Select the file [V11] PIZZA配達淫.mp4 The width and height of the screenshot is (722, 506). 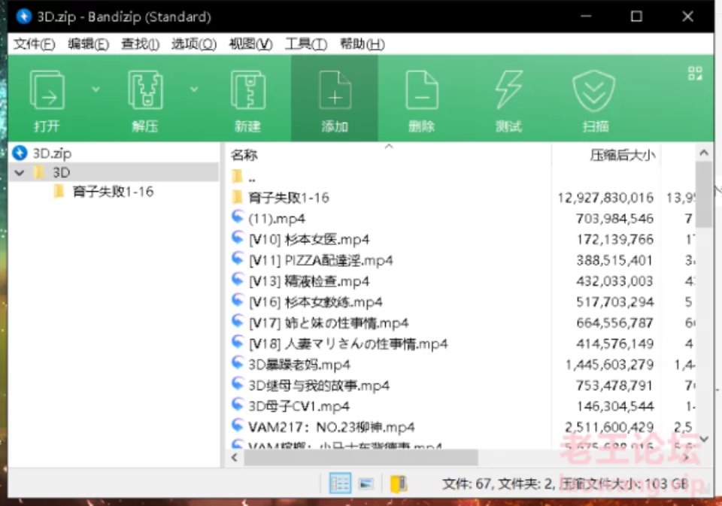click(320, 260)
